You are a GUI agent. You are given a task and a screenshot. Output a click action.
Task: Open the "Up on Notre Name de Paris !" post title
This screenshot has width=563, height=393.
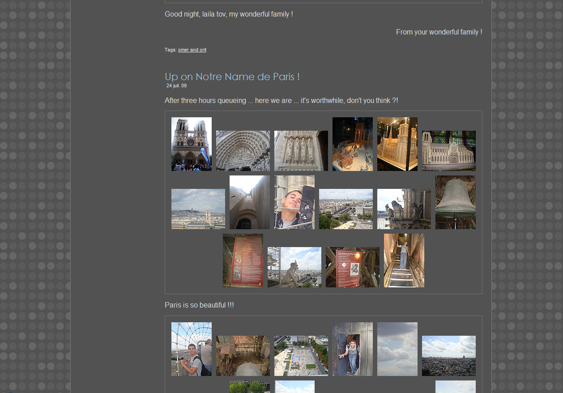tap(232, 77)
